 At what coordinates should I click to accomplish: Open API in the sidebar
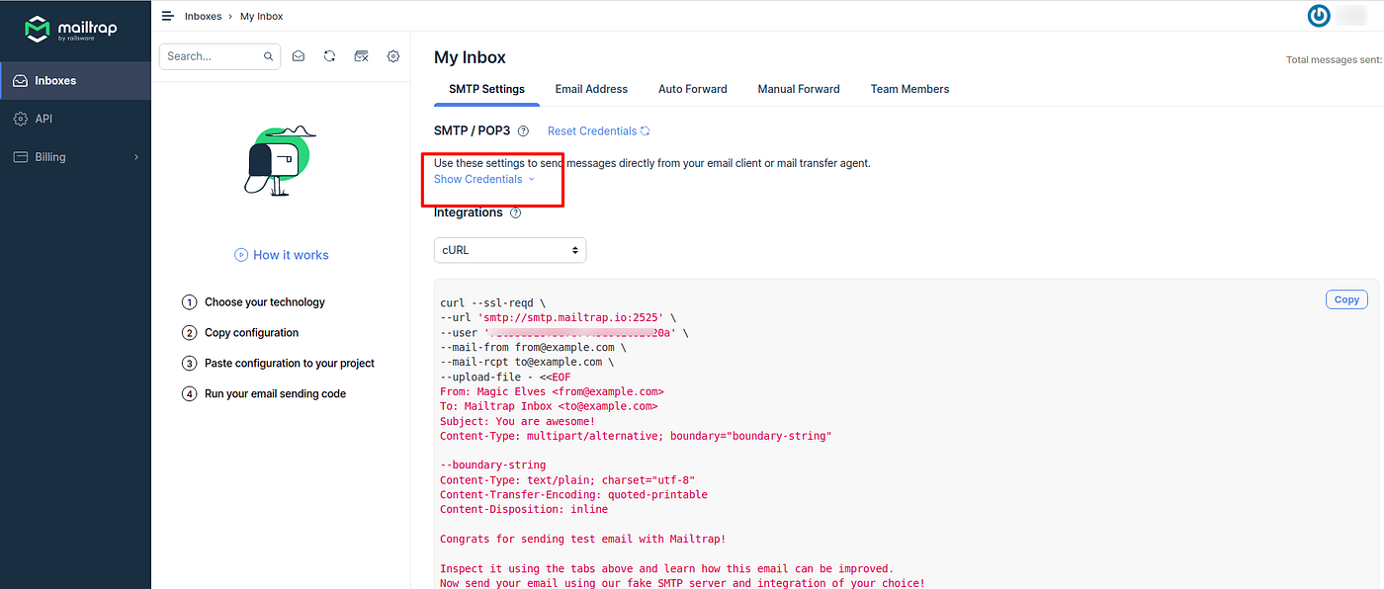point(75,119)
